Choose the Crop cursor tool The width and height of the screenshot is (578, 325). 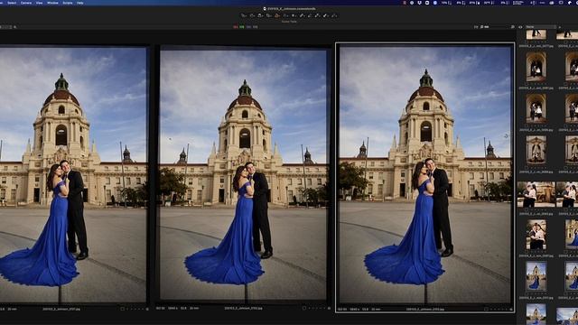pyautogui.click(x=269, y=15)
